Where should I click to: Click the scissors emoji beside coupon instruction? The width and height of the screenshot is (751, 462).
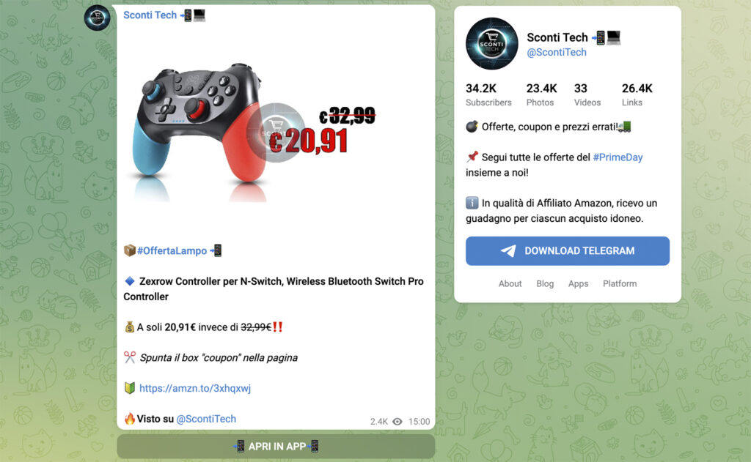coord(129,357)
